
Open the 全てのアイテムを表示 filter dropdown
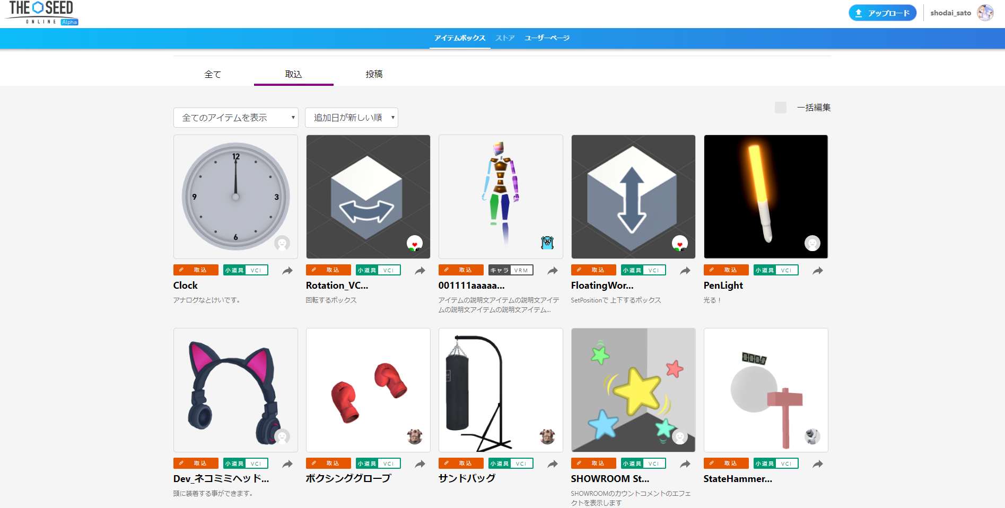[235, 118]
